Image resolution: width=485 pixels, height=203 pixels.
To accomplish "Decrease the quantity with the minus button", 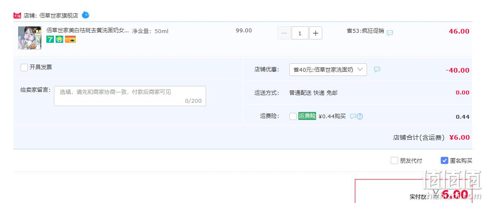I will (284, 33).
